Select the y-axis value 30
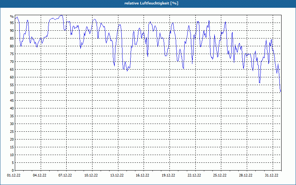 coord(12,124)
